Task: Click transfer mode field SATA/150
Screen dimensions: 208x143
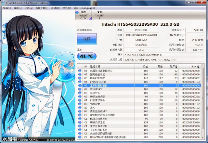Action: [x=141, y=45]
